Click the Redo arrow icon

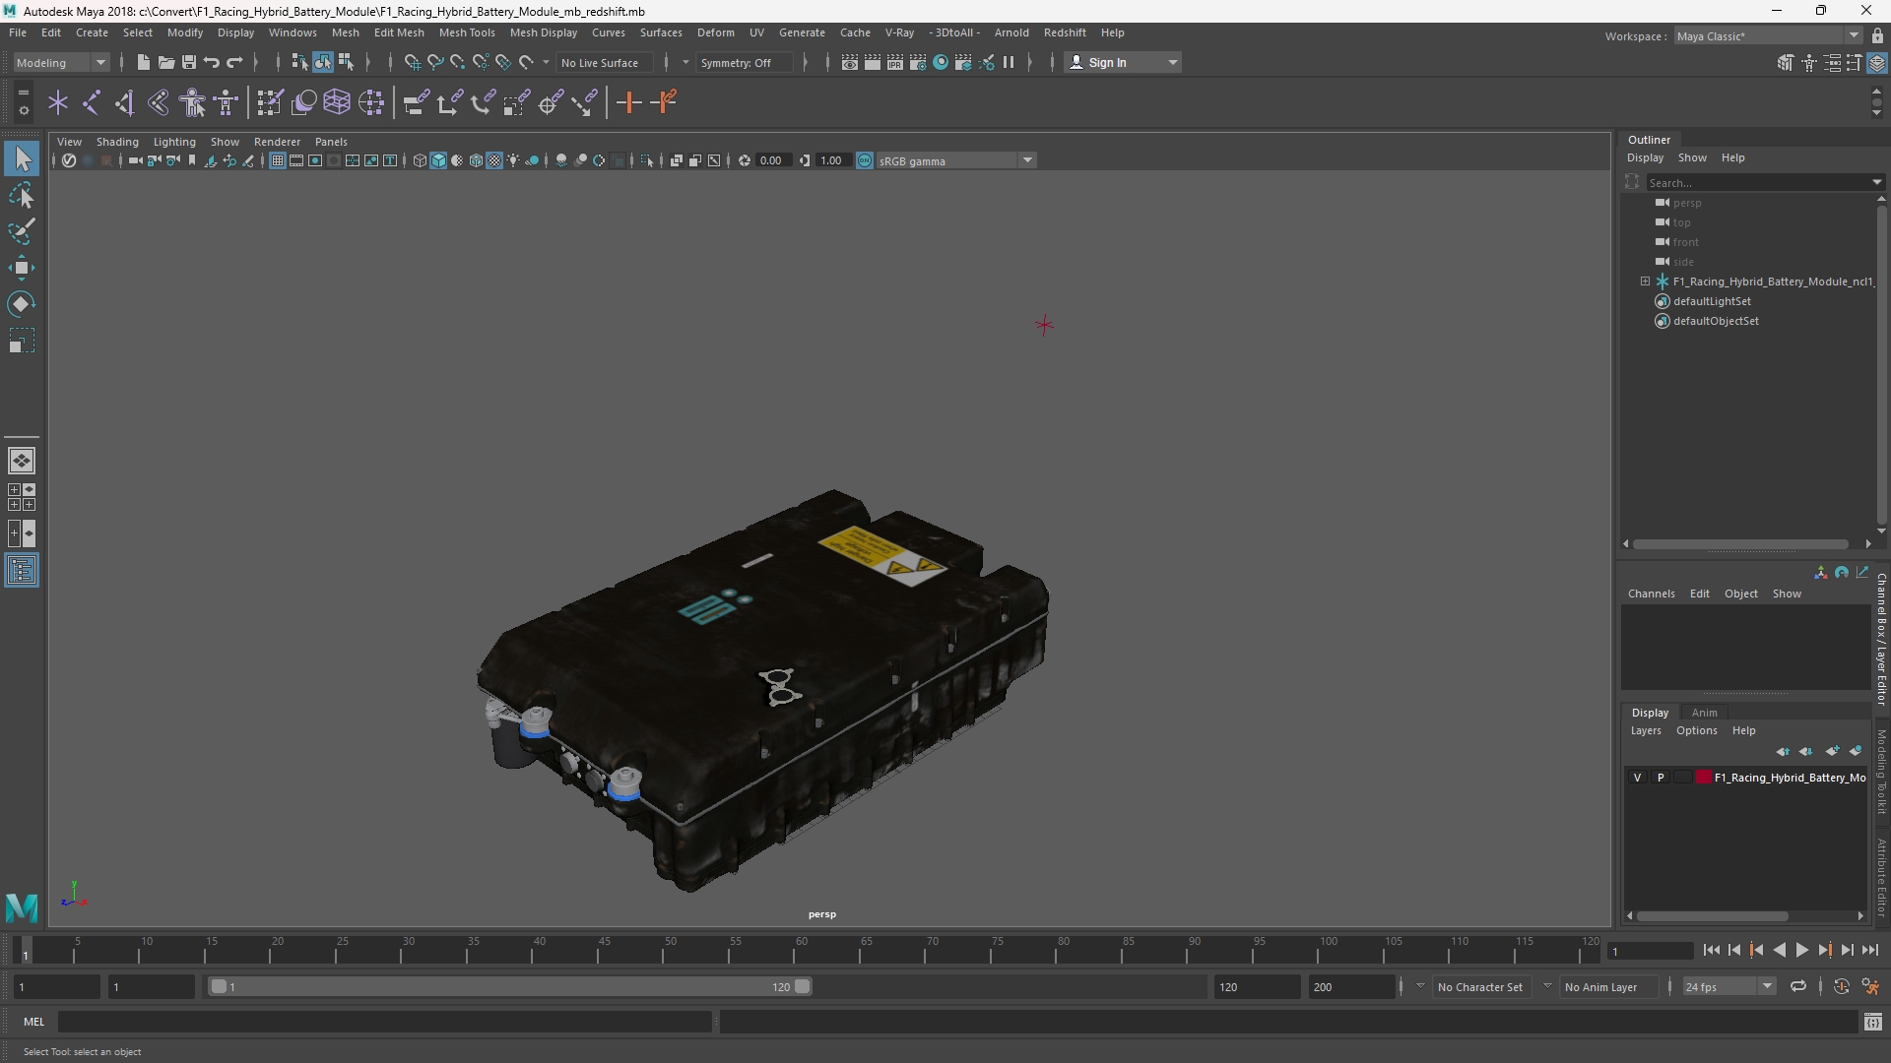pos(234,62)
